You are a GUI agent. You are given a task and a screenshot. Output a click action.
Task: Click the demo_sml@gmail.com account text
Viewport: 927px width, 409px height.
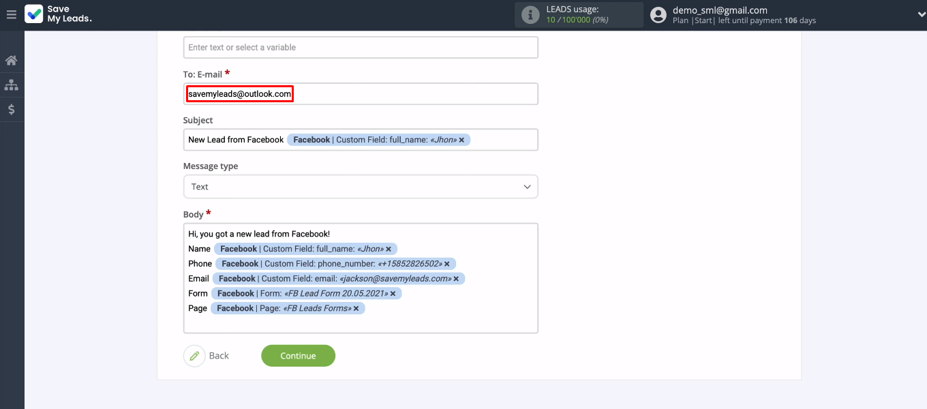pyautogui.click(x=720, y=10)
